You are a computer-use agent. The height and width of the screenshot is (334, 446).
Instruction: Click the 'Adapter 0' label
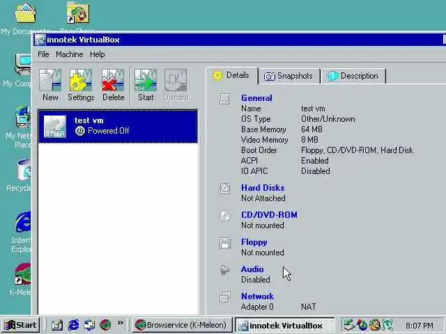point(257,307)
